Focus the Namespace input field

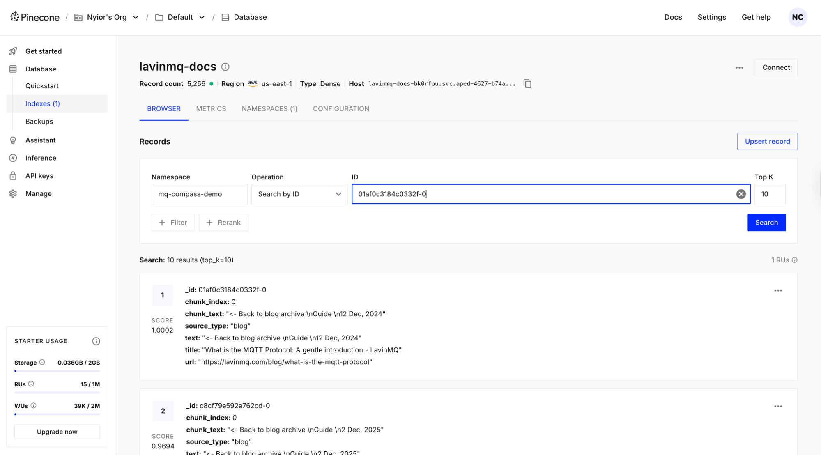point(199,194)
